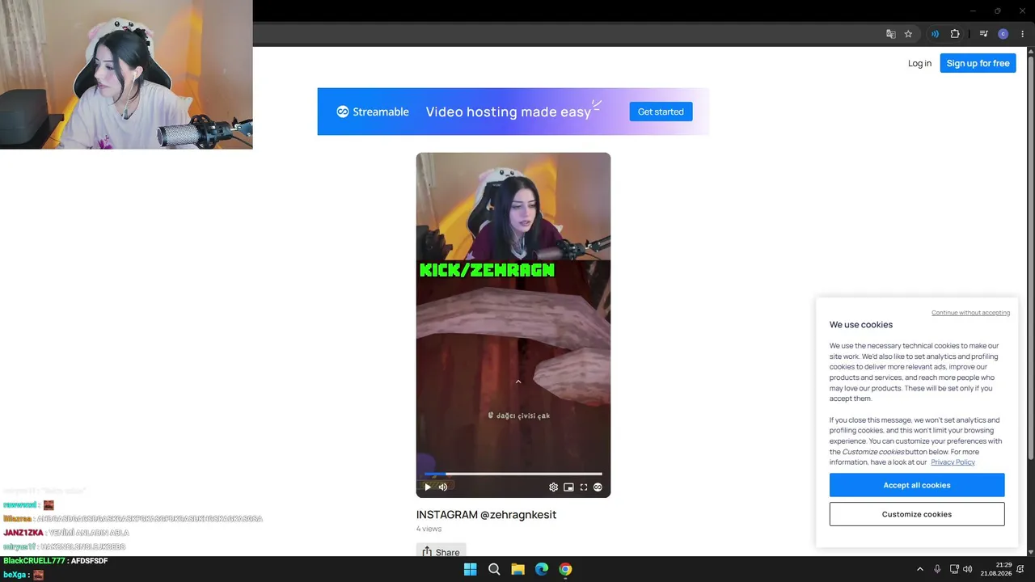The width and height of the screenshot is (1035, 582).
Task: Click chat message from BlackCRUELL777
Action: point(56,560)
